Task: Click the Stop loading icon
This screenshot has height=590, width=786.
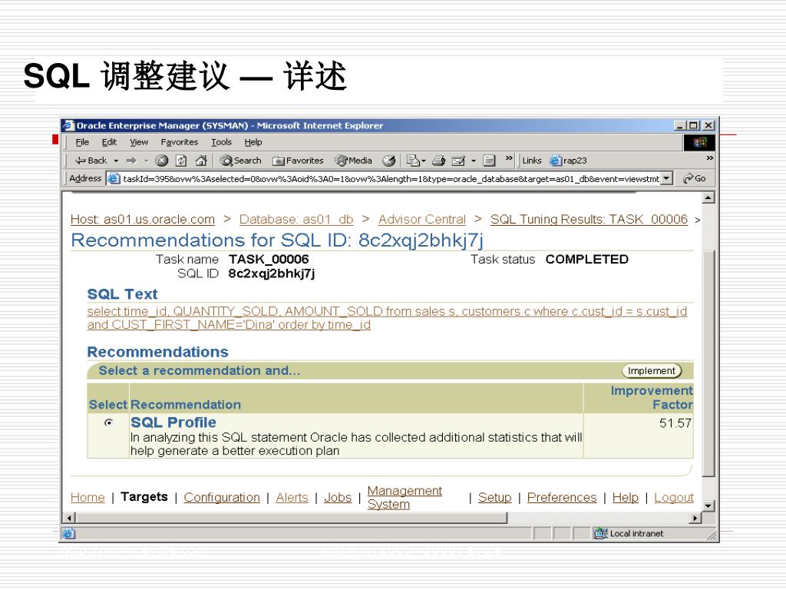Action: coord(161,161)
